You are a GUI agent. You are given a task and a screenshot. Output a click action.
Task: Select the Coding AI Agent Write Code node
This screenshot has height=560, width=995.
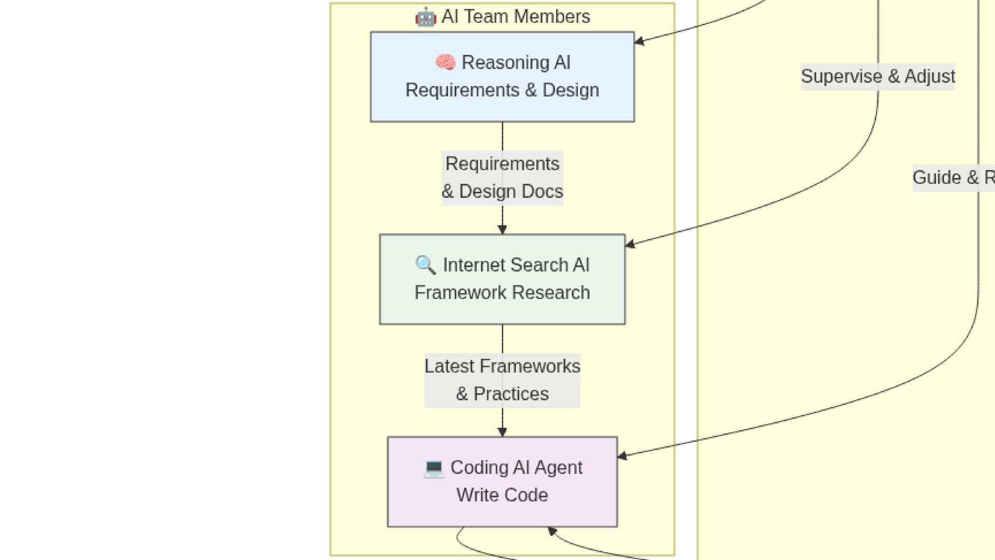click(x=502, y=482)
